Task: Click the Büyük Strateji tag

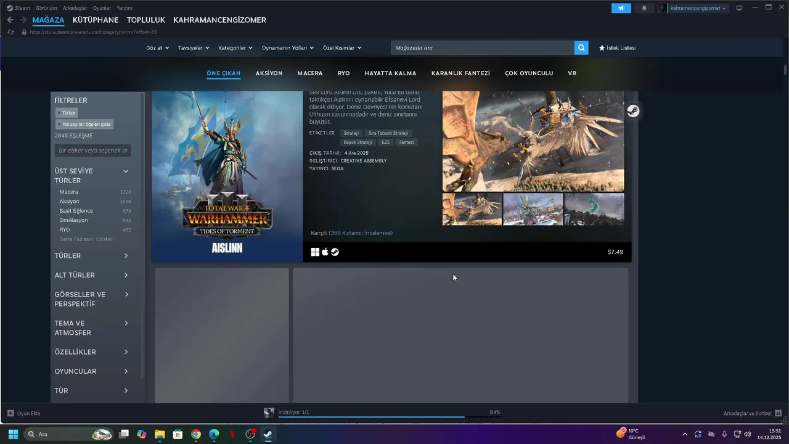Action: [357, 142]
